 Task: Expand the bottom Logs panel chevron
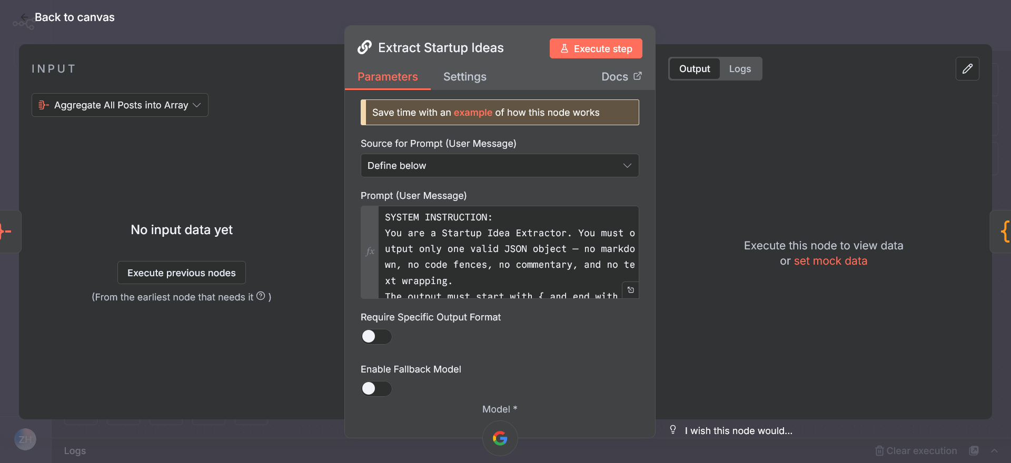click(x=994, y=451)
